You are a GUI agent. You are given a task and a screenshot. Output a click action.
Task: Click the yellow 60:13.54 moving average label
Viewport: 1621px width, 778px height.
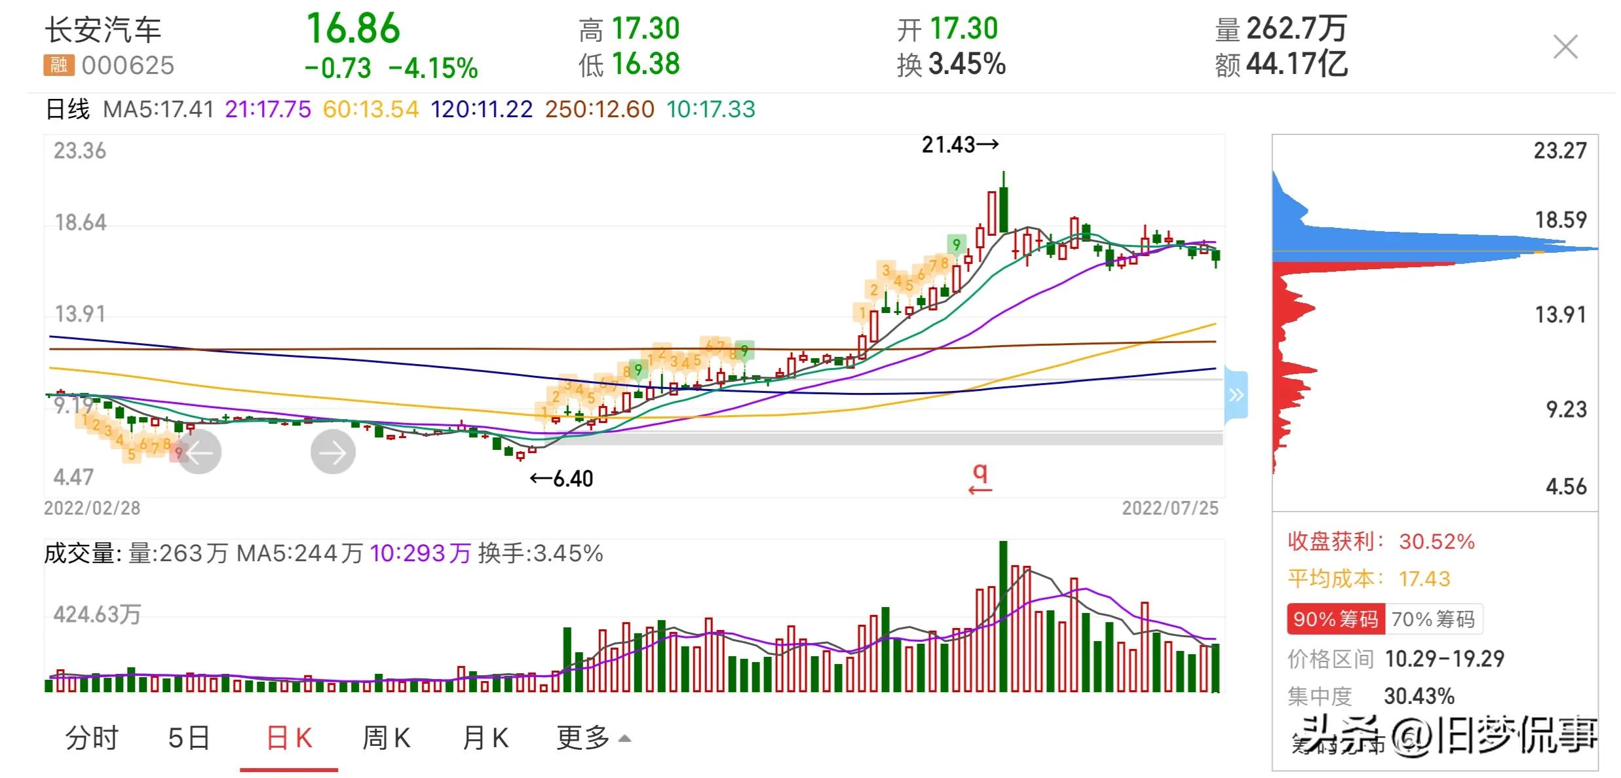[371, 109]
